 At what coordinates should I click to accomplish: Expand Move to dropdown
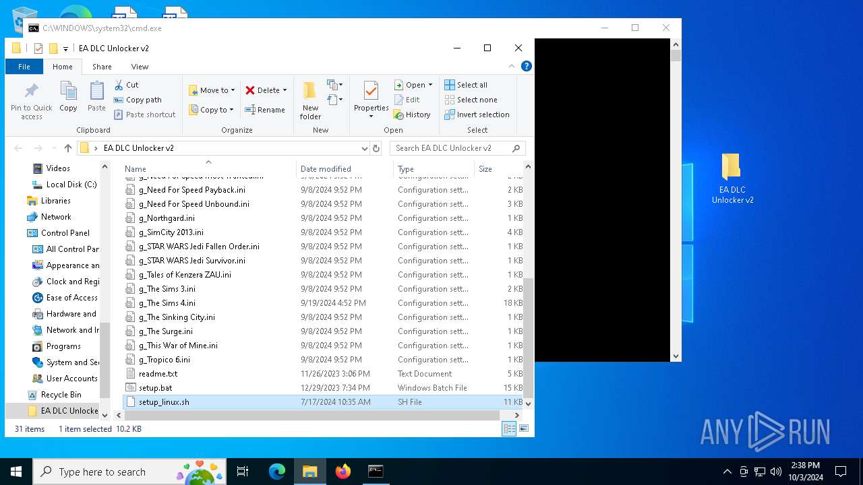(233, 90)
